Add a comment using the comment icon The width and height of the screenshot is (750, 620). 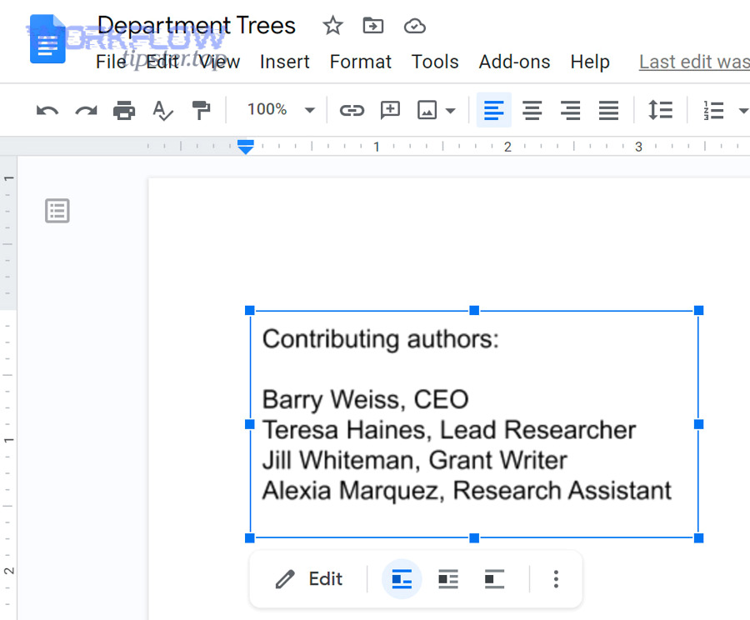pyautogui.click(x=390, y=110)
